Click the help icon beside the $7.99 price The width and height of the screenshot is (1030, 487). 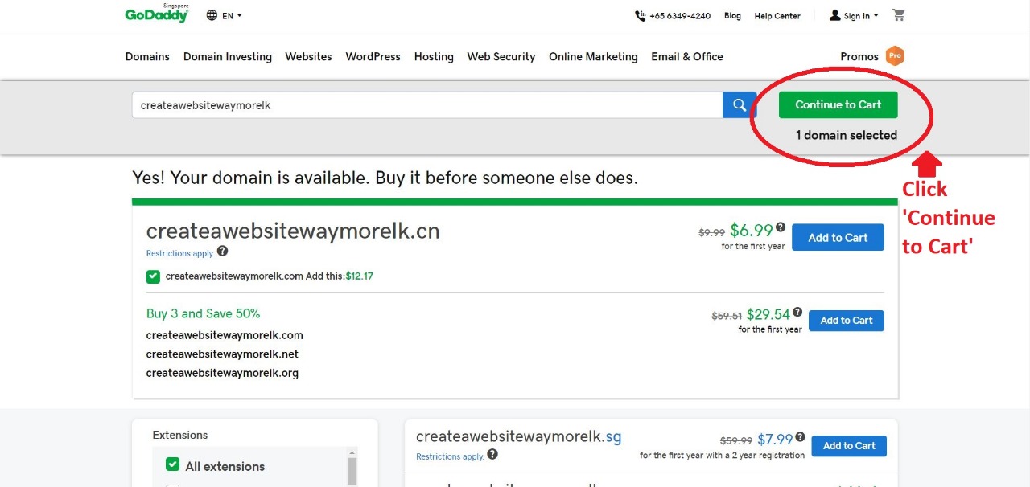click(800, 437)
